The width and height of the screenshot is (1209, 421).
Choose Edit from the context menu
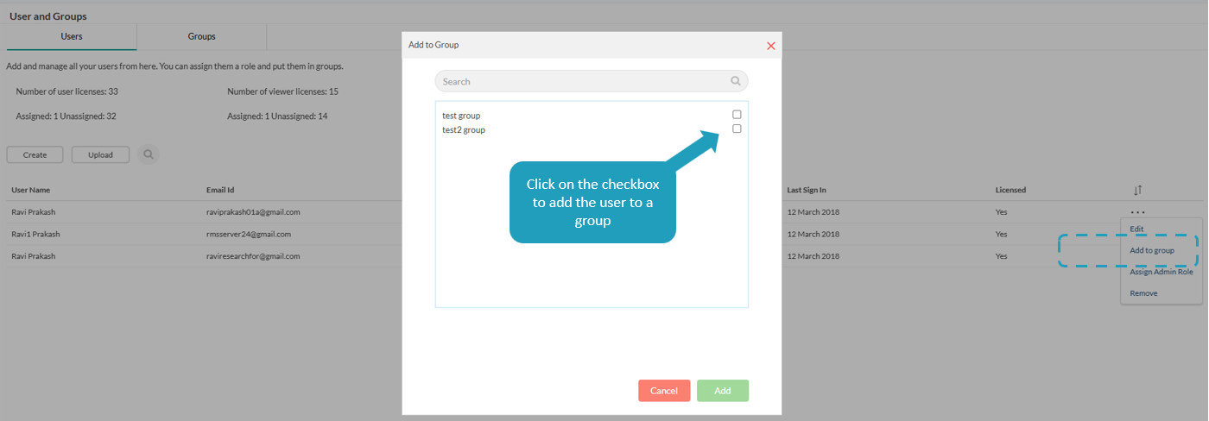[1136, 229]
